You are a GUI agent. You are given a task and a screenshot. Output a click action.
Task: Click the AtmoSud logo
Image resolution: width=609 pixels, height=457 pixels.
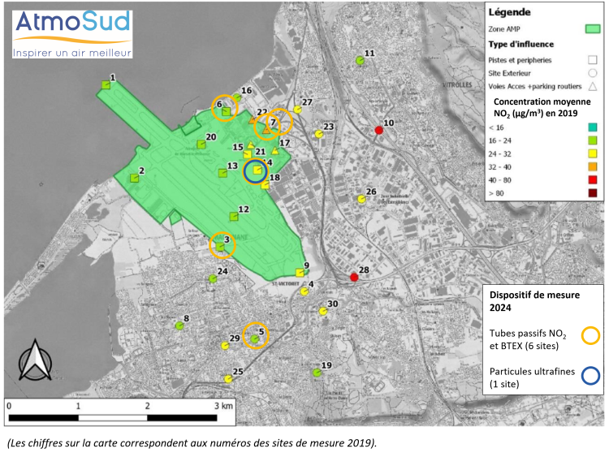click(x=72, y=34)
